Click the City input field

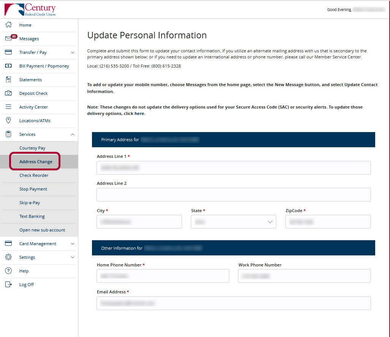pos(139,222)
